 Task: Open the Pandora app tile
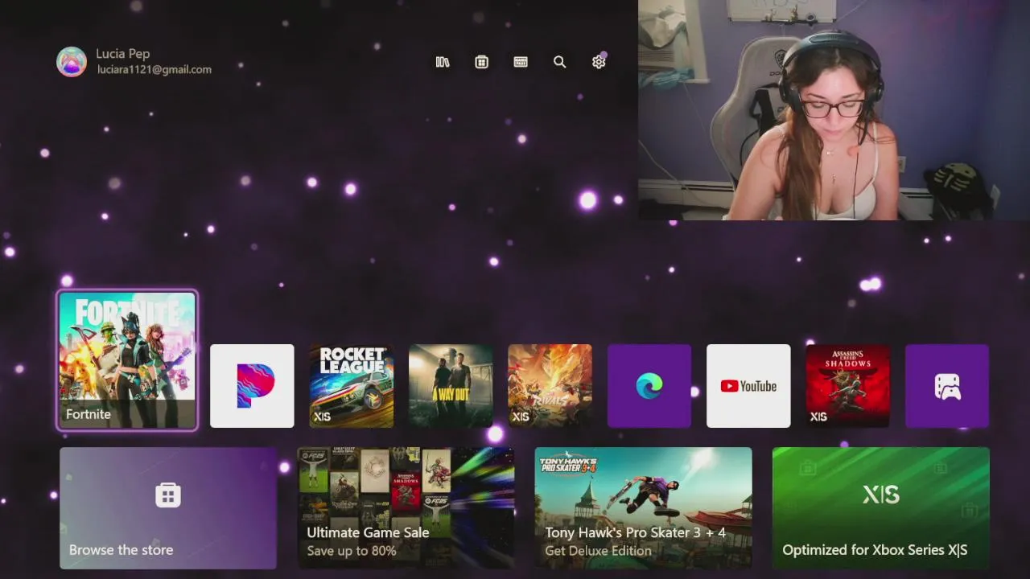(x=252, y=386)
